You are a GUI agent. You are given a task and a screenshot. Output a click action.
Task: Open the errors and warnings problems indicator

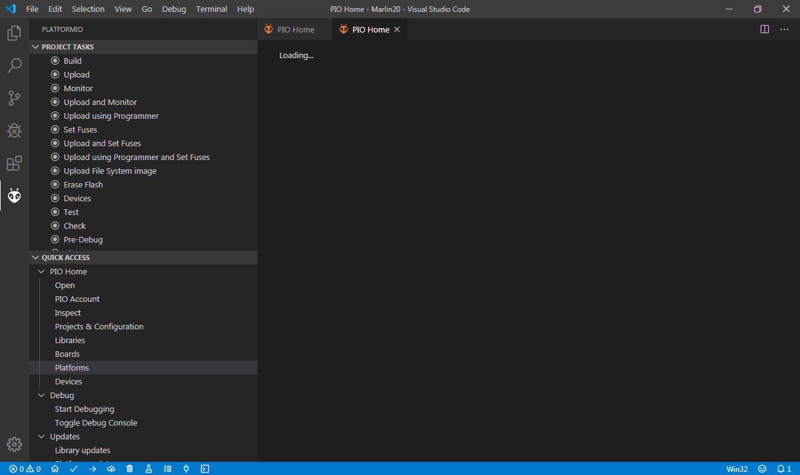click(25, 469)
